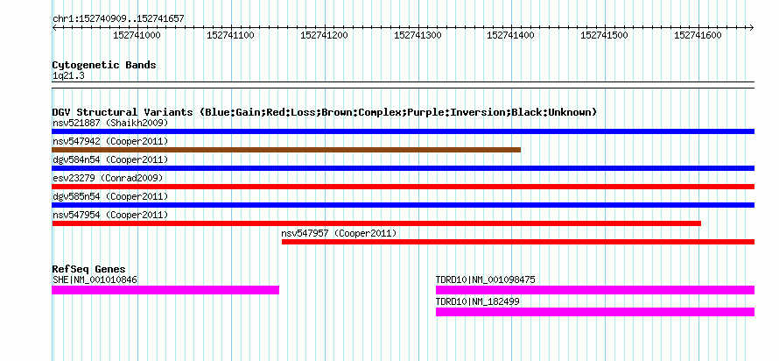Open the SHE|NM_001010846 gene label
Screen dimensions: 779x361
tap(95, 280)
